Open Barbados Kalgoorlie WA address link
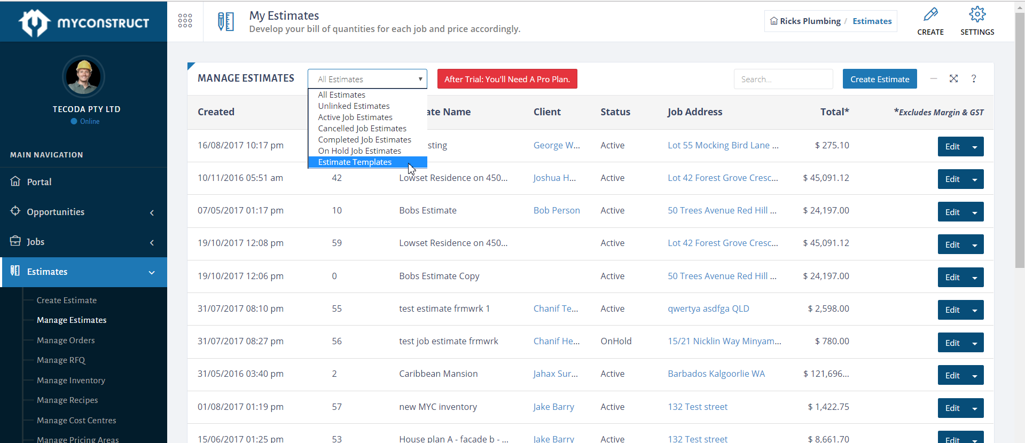The image size is (1025, 443). pos(716,374)
